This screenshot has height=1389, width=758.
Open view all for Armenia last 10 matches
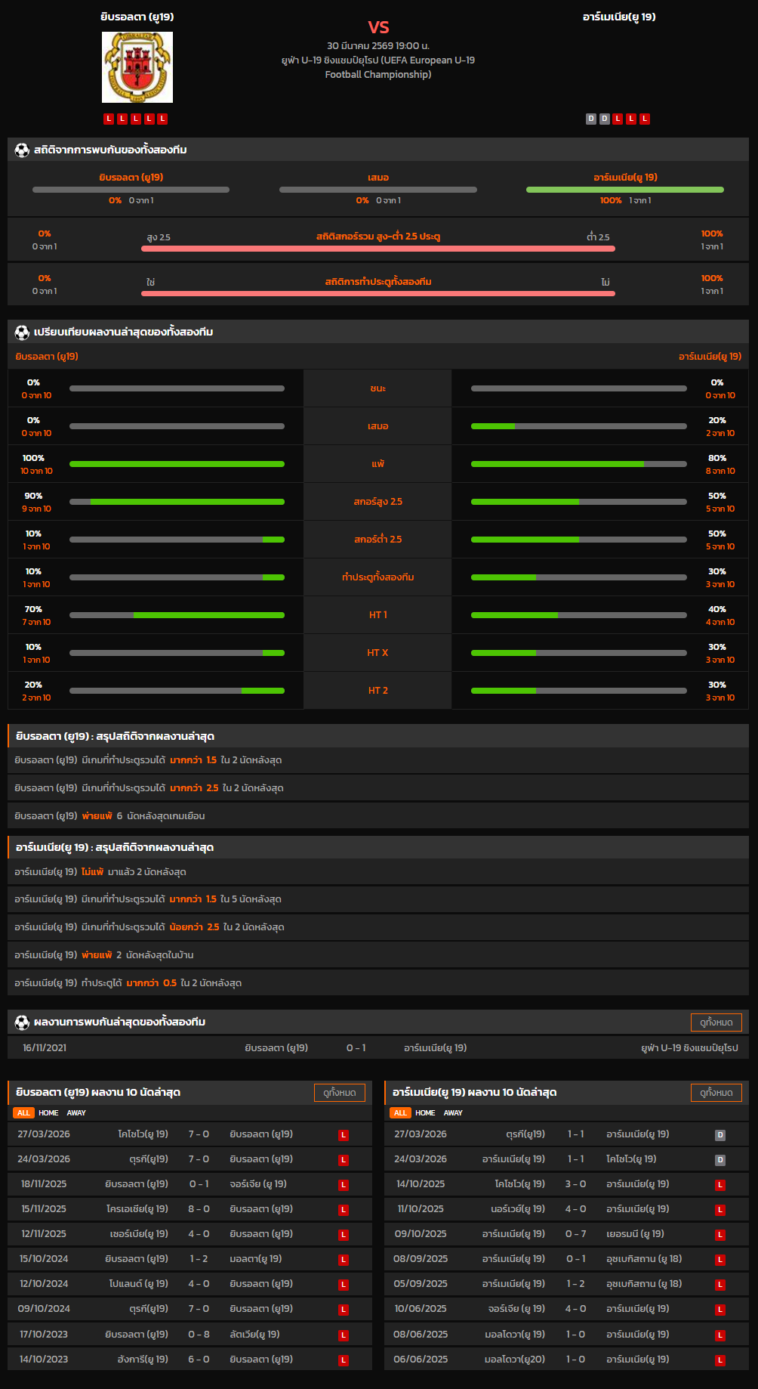[716, 1093]
